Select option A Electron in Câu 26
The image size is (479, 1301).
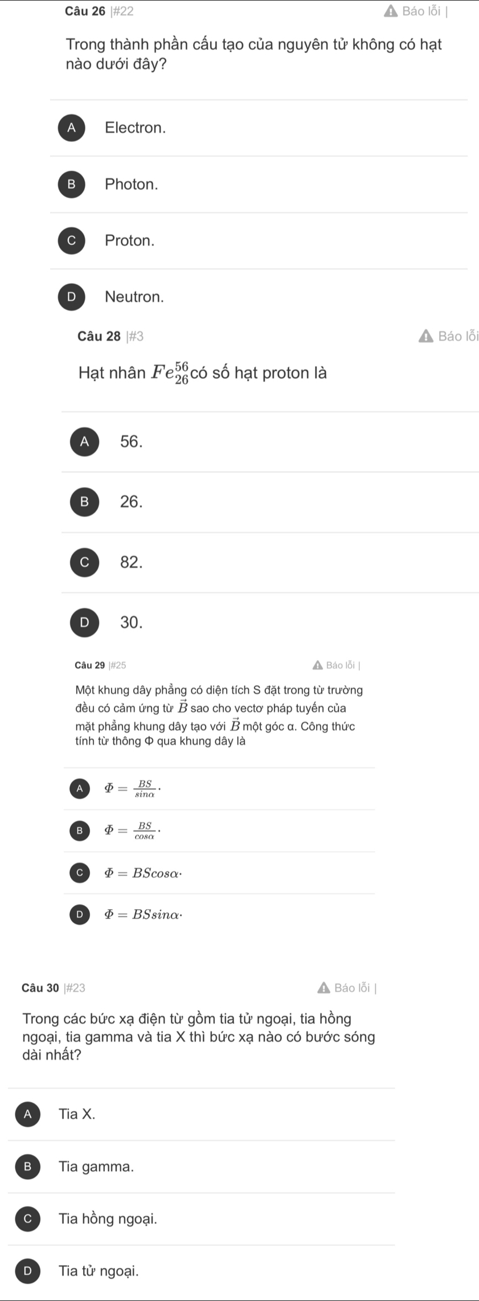(259, 128)
